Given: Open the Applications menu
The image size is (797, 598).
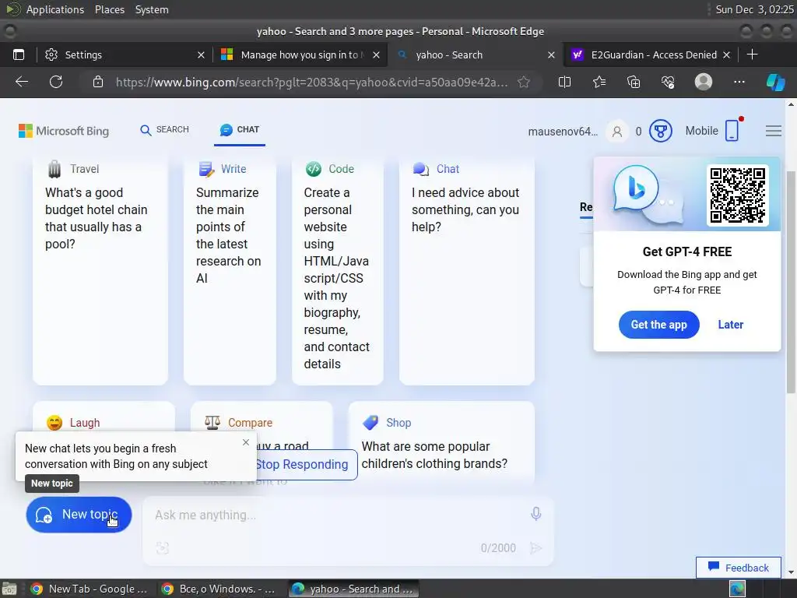Looking at the screenshot, I should (55, 9).
